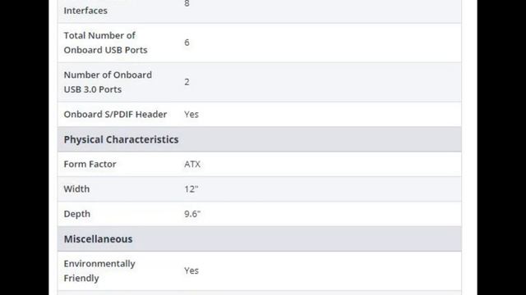Click empty area of Form Factor row

[x=329, y=164]
